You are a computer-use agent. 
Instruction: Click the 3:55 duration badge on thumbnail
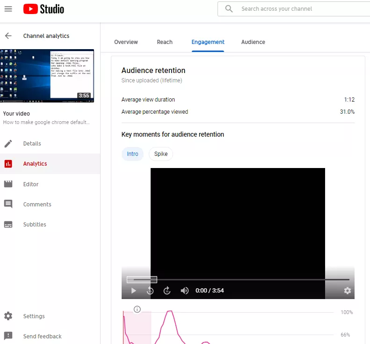(x=84, y=95)
